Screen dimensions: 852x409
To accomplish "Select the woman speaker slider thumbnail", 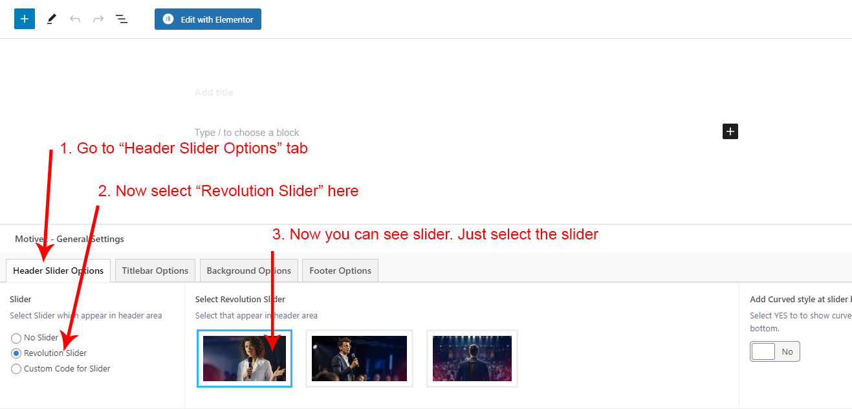I will tap(245, 359).
